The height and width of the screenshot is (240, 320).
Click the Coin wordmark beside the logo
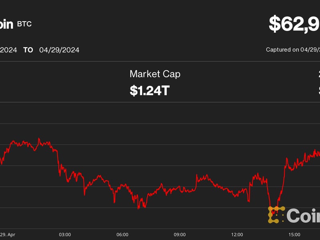coord(303,216)
